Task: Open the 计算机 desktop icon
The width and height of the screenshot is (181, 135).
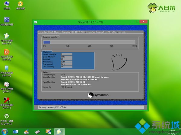Action: click(6, 5)
